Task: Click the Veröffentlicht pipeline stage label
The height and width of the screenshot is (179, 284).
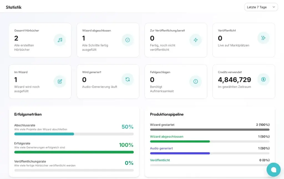Action: pyautogui.click(x=160, y=160)
